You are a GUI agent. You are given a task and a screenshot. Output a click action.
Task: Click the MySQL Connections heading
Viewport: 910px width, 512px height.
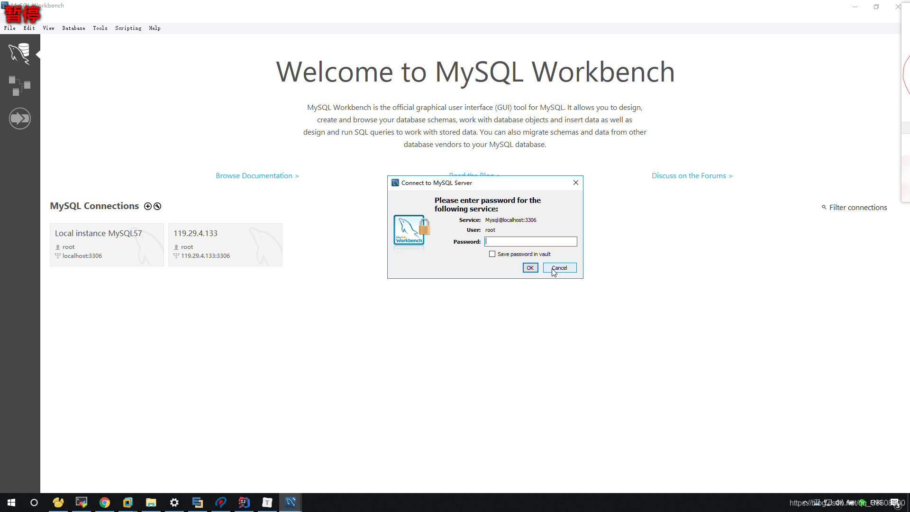pos(94,206)
